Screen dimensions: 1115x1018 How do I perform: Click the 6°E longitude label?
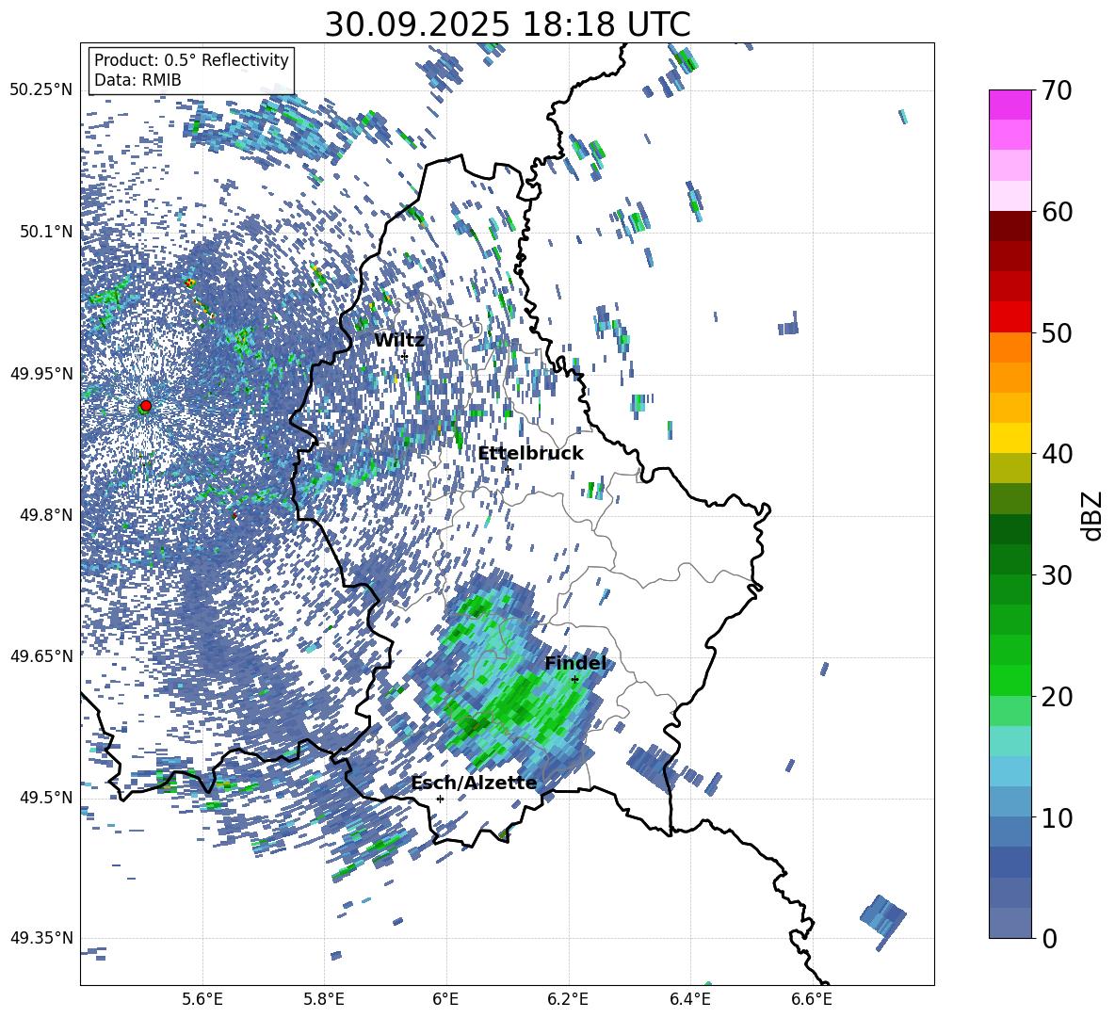click(445, 1000)
